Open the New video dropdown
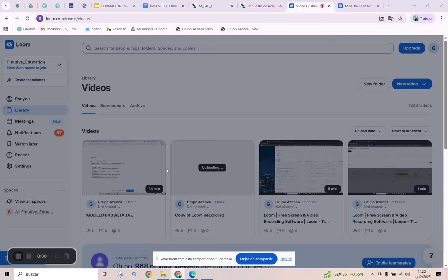The width and height of the screenshot is (448, 280). 412,84
